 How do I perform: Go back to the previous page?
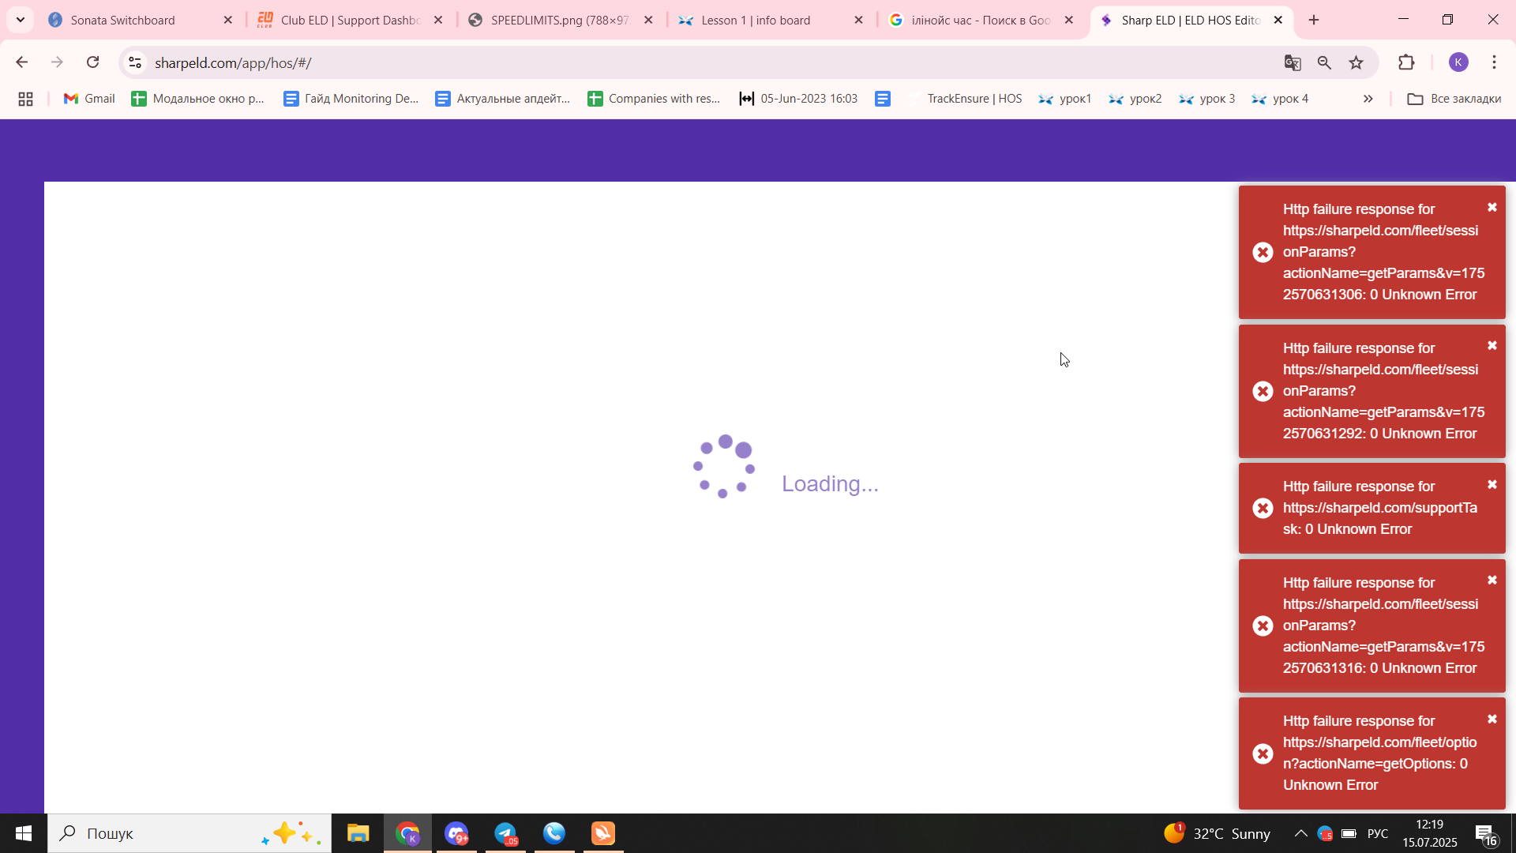pyautogui.click(x=22, y=62)
